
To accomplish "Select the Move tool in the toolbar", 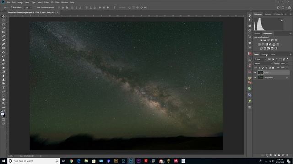I will pyautogui.click(x=3, y=16).
